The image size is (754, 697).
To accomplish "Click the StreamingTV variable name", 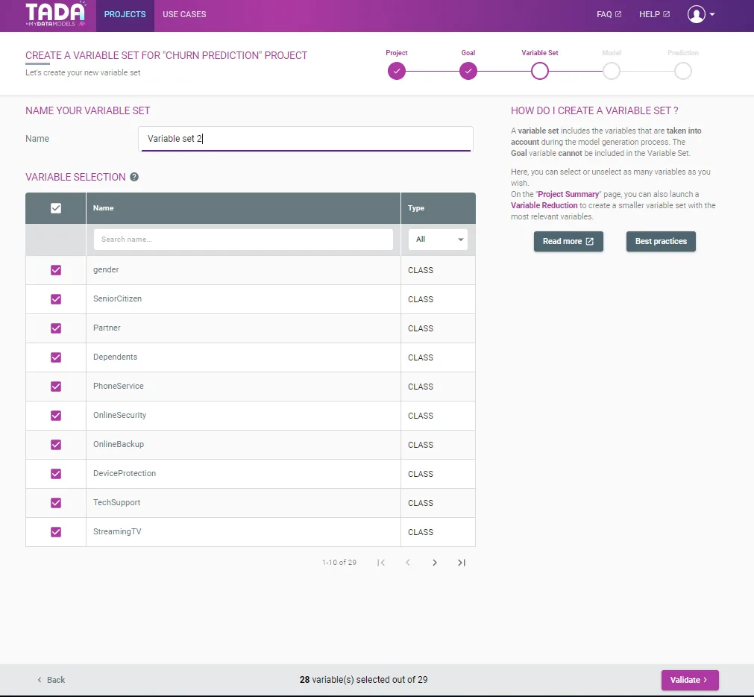I will [117, 531].
